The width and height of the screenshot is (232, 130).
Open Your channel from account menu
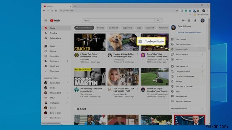(187, 39)
